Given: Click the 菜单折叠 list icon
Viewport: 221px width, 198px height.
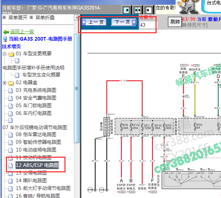Looking at the screenshot, I should [31, 18].
